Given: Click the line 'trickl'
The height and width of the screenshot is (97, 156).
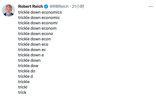Looking at the screenshot, I should 23,87.
